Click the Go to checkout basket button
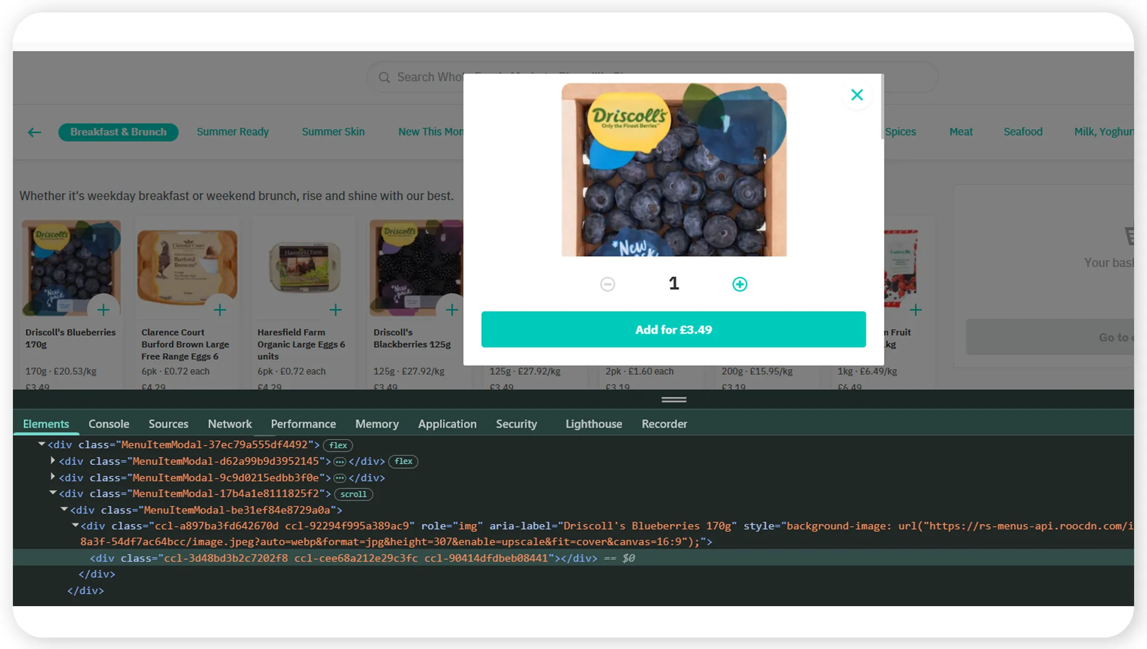The image size is (1147, 649). (x=1050, y=337)
